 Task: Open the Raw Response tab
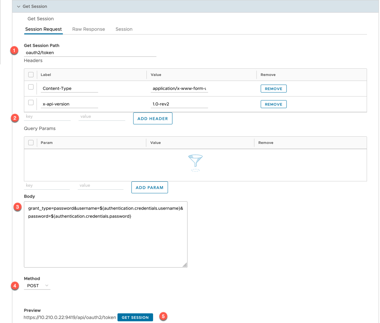(x=88, y=29)
